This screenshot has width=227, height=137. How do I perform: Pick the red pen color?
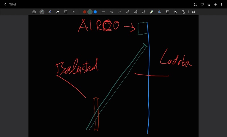click(85, 12)
